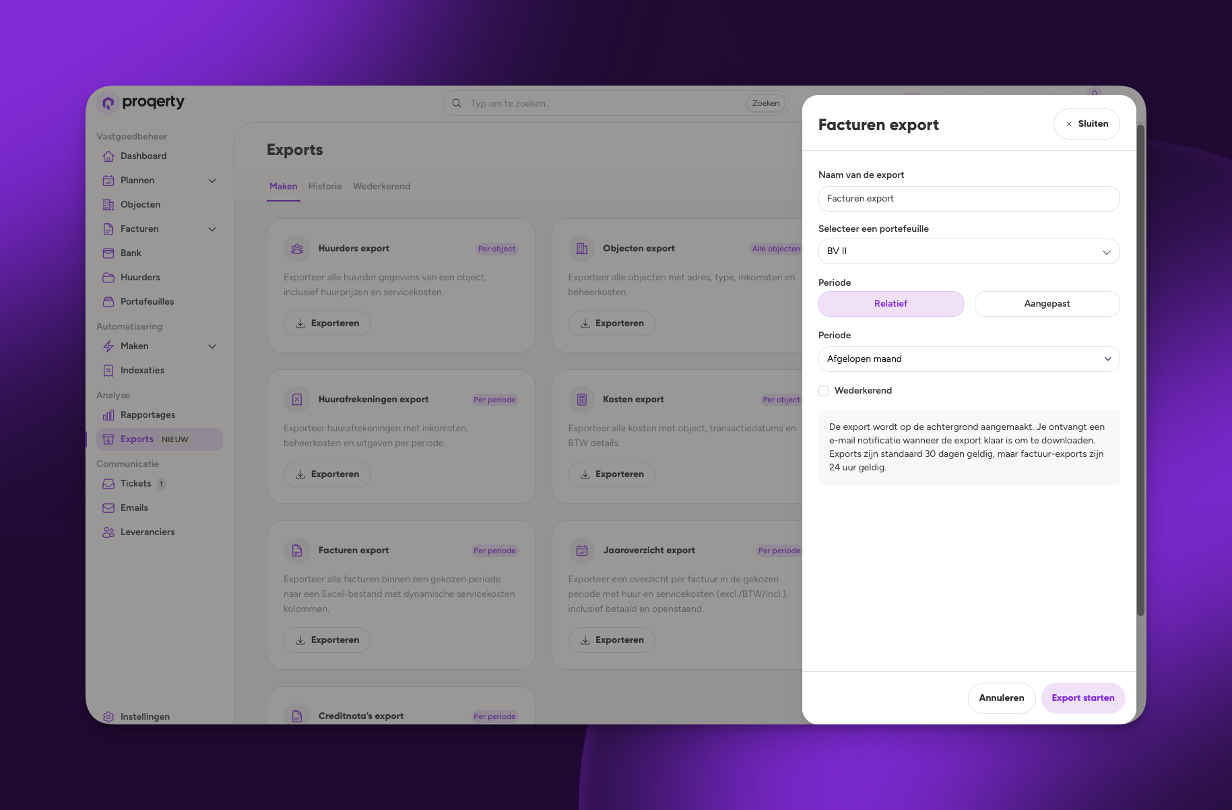The width and height of the screenshot is (1232, 810).
Task: Click the Objecten building icon in sidebar
Action: [x=108, y=205]
